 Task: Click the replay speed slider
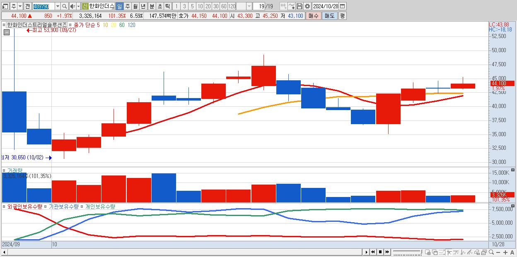[x=407, y=252]
